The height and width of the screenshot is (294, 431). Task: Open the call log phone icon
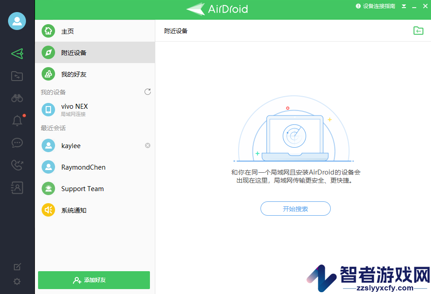[x=17, y=165]
